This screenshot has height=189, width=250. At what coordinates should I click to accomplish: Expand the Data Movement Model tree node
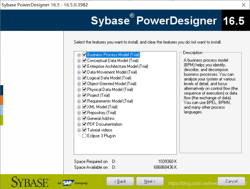coord(79,72)
